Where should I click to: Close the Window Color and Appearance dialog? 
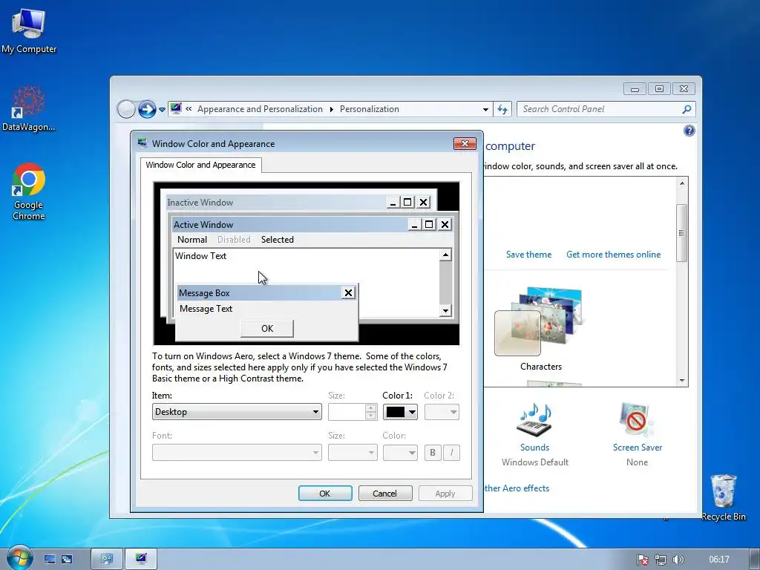[465, 143]
